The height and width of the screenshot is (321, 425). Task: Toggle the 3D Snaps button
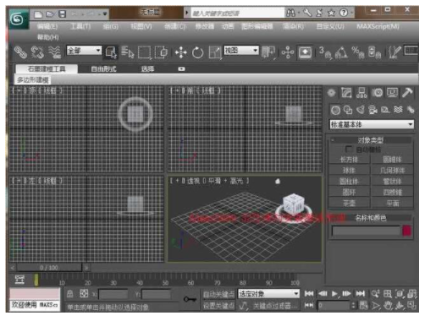coord(325,52)
